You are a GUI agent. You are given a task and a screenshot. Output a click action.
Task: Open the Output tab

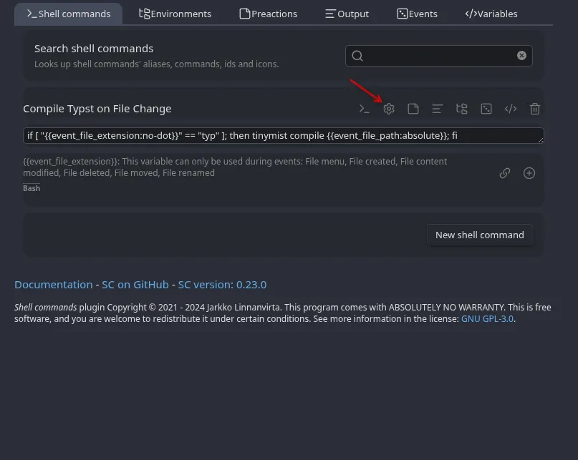(347, 14)
